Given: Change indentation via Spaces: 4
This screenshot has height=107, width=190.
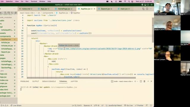Looking at the screenshot, I should [x=88, y=106].
